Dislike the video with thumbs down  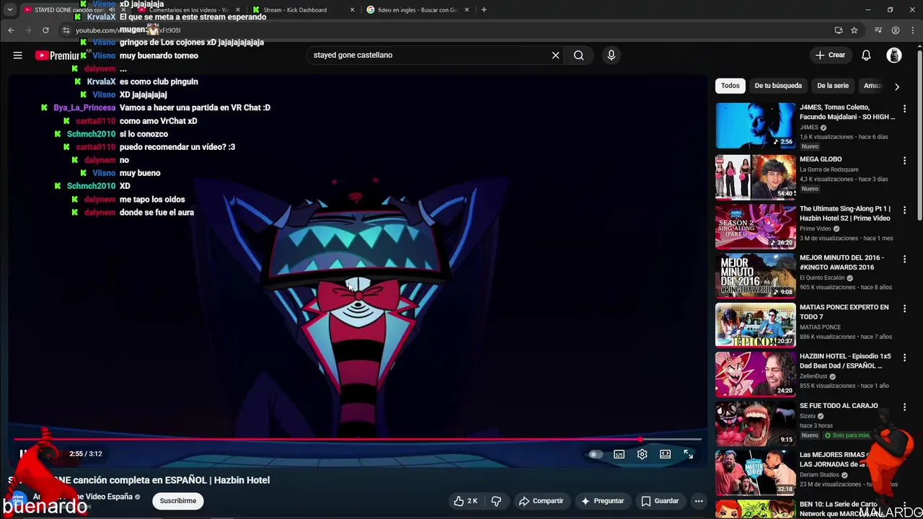click(x=496, y=501)
